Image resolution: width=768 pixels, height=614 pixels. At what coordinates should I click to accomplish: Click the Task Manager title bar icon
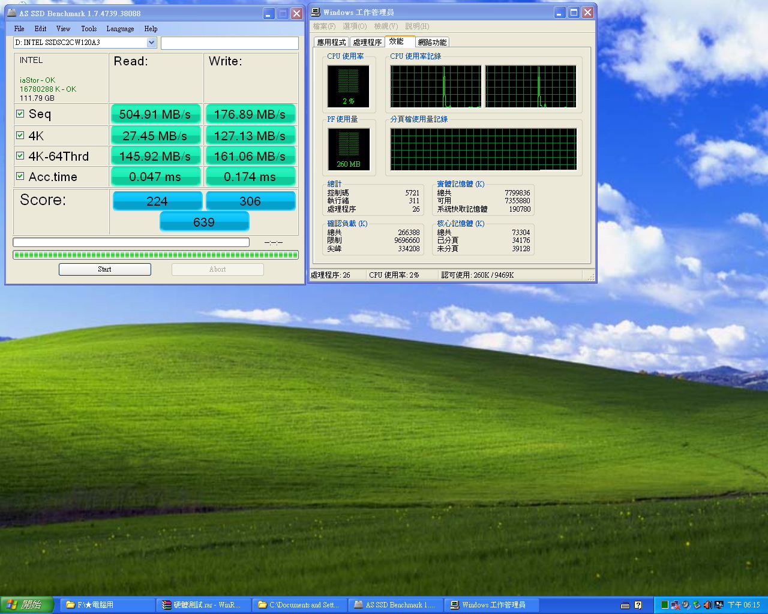316,12
